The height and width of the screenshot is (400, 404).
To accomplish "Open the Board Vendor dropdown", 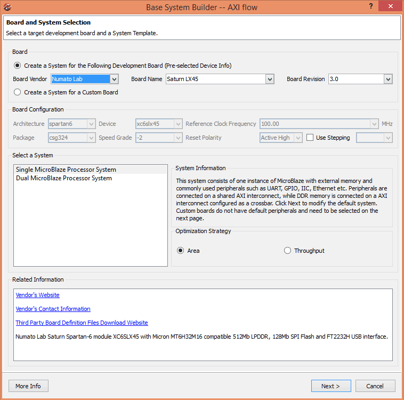I will 114,79.
